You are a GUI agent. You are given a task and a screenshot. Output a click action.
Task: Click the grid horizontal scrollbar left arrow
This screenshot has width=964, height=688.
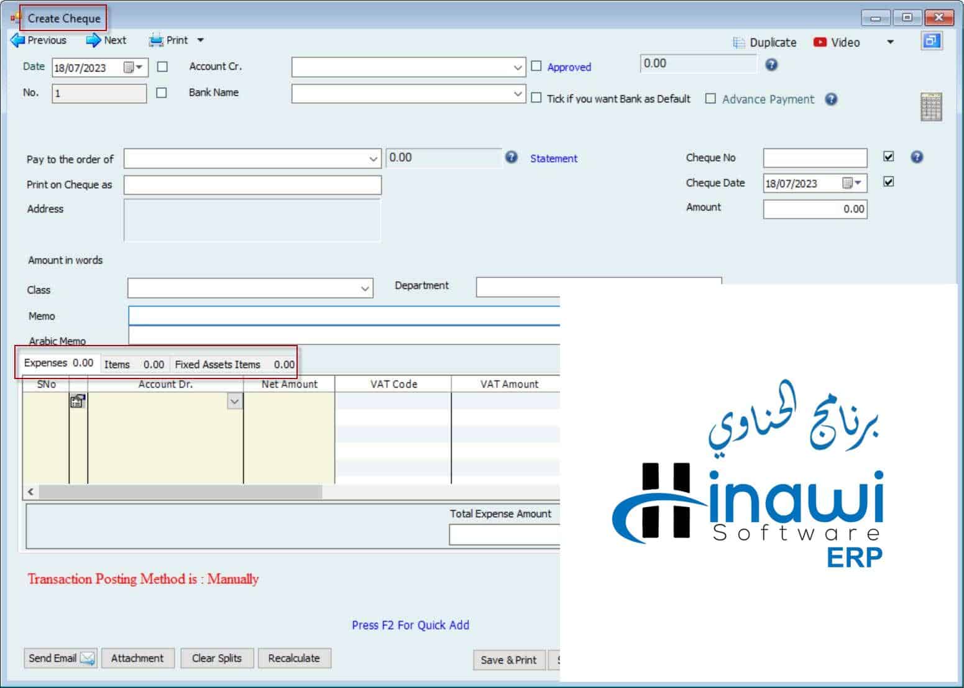click(30, 492)
